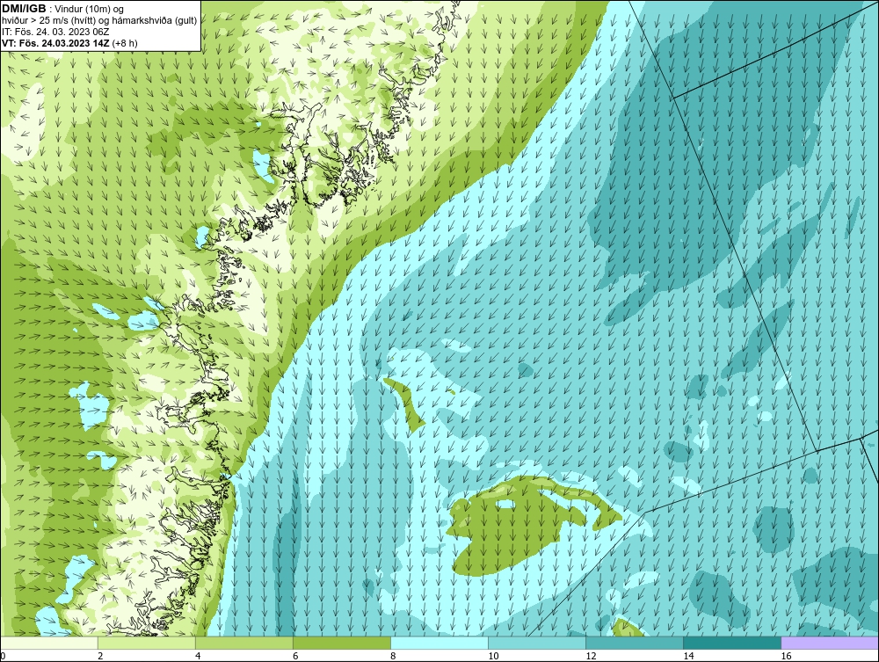The image size is (879, 662).
Task: Select the 6–8 m/s olive legend swatch
Action: coord(341,643)
